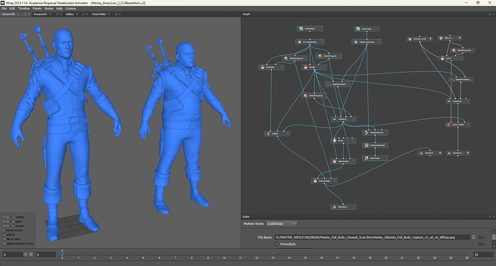Select the SaveGeom node
The width and height of the screenshot is (496, 266).
tap(343, 207)
